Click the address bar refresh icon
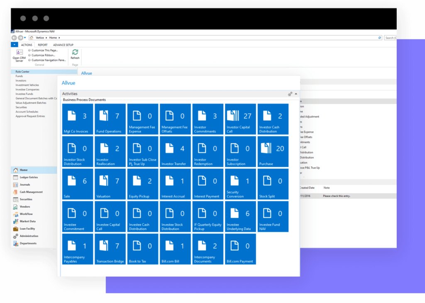 pos(380,38)
